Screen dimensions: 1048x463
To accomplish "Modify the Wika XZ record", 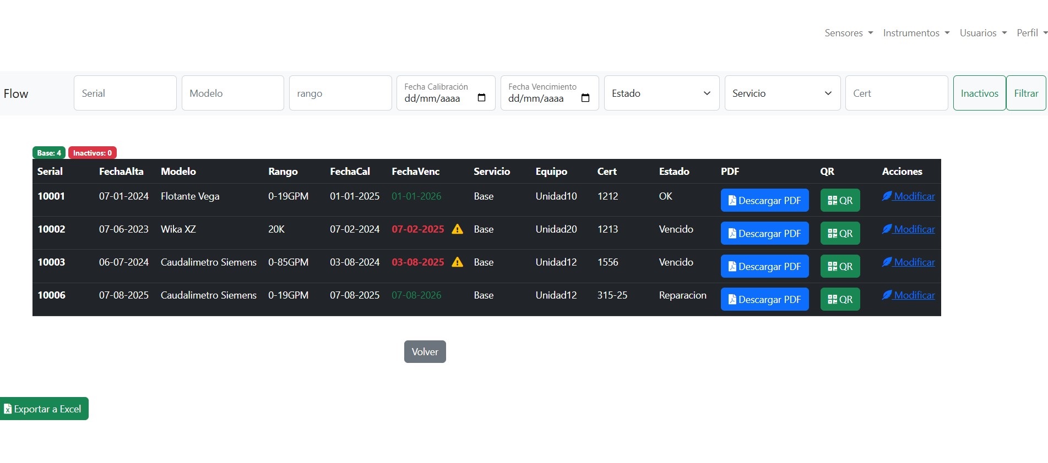I will tap(908, 229).
